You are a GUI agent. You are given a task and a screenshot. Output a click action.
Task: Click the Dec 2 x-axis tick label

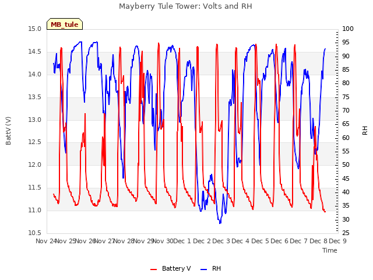202,241
